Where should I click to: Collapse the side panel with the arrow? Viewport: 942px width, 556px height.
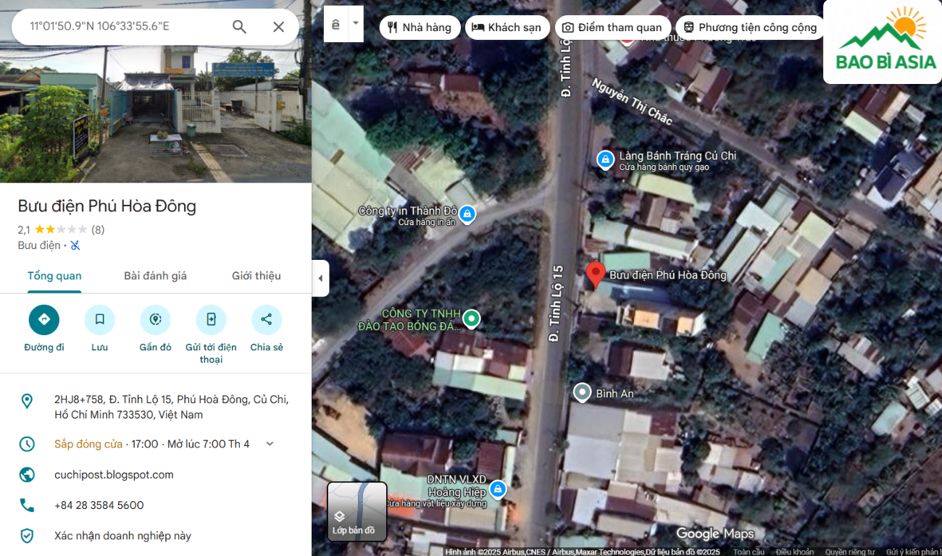coord(320,279)
